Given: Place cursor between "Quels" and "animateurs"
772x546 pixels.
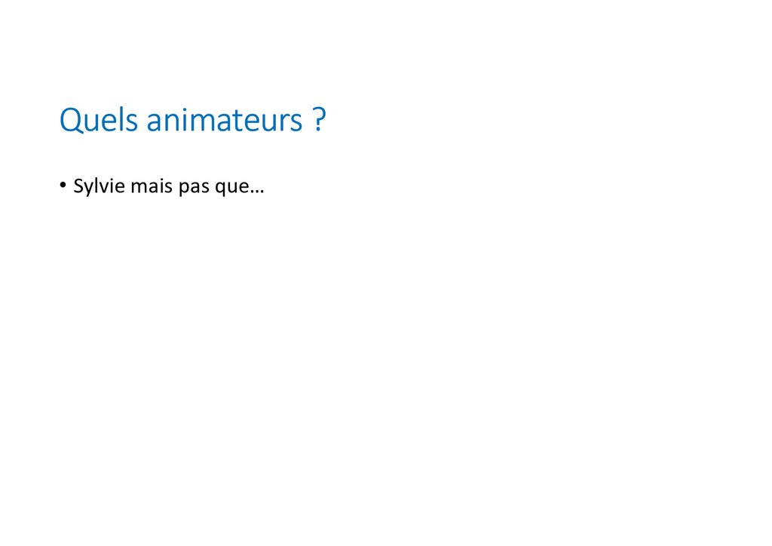Looking at the screenshot, I should (141, 121).
